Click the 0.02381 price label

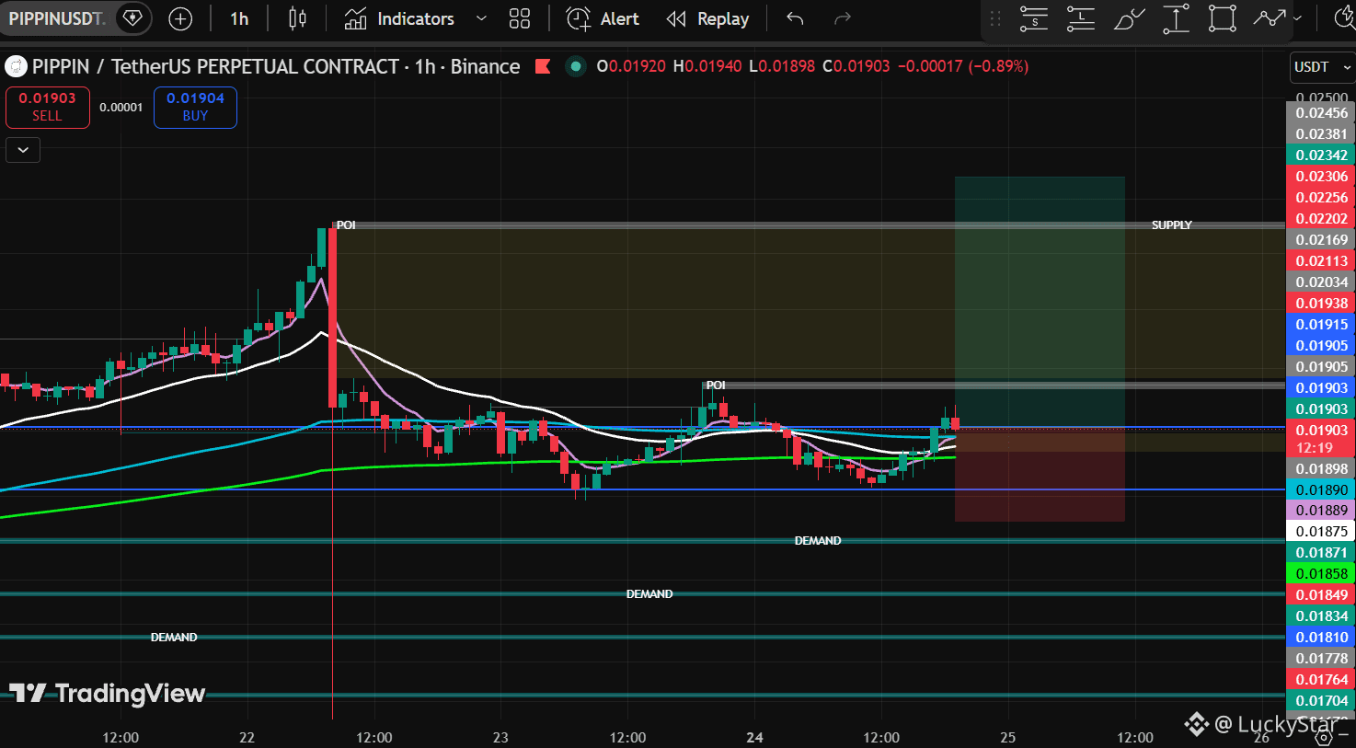click(1321, 134)
